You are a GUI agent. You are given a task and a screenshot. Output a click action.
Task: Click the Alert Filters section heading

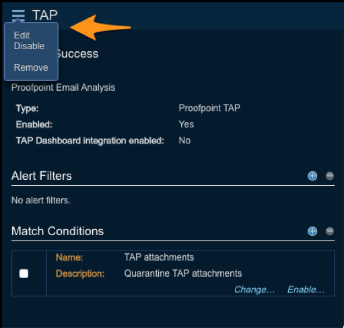pos(42,176)
